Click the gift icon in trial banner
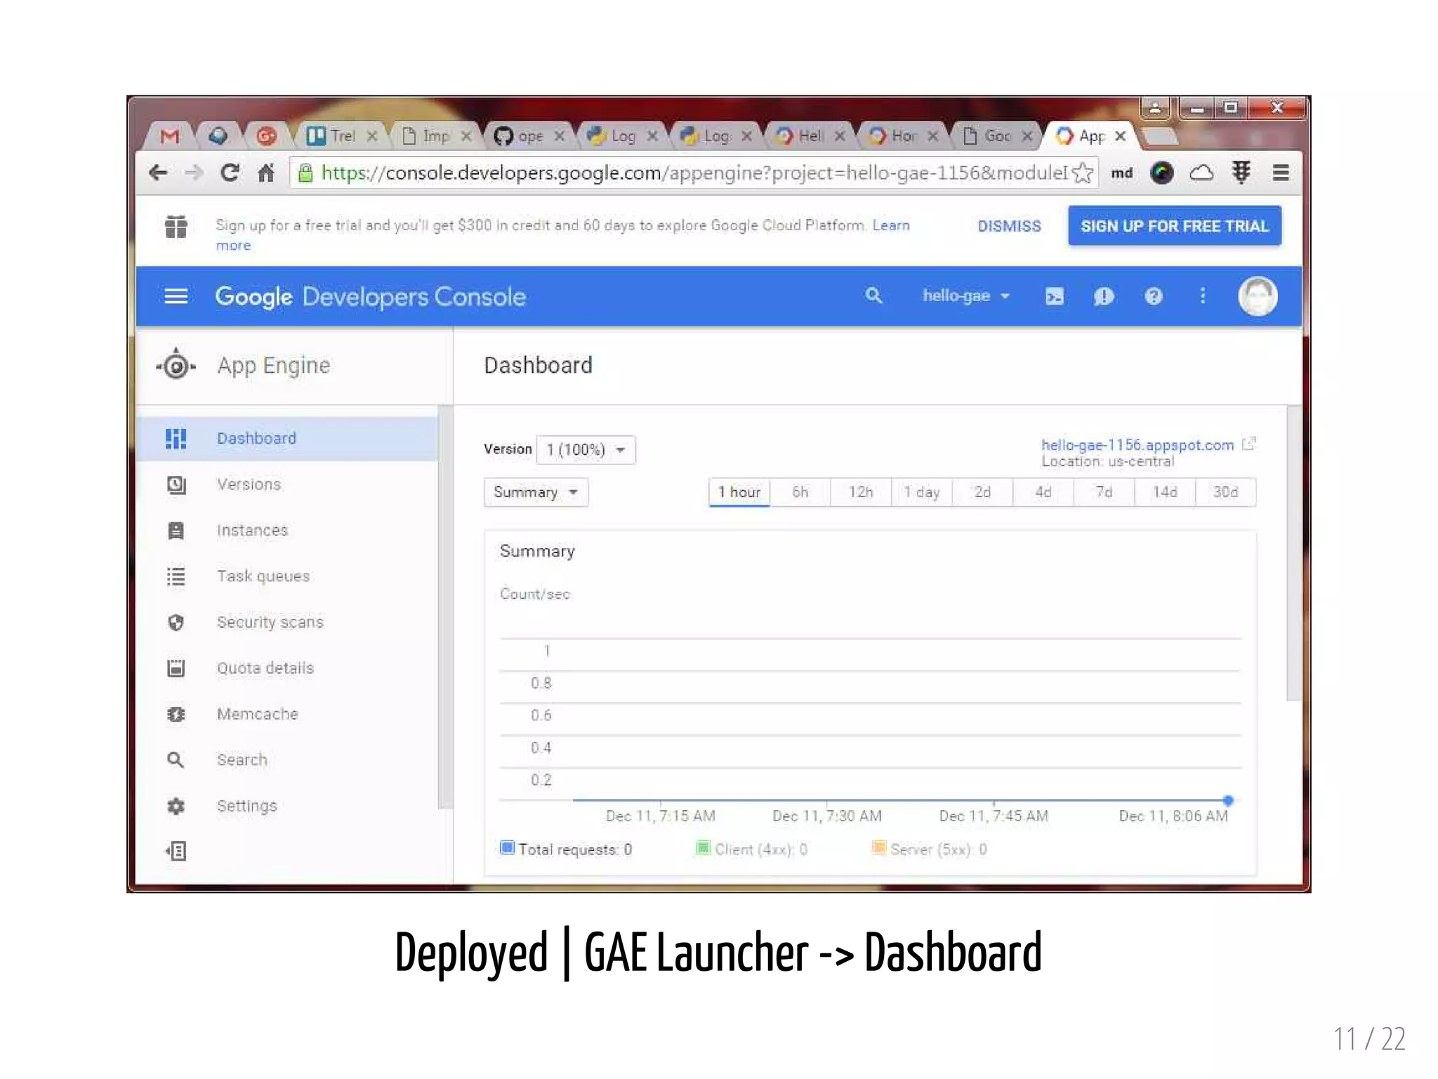 tap(176, 227)
